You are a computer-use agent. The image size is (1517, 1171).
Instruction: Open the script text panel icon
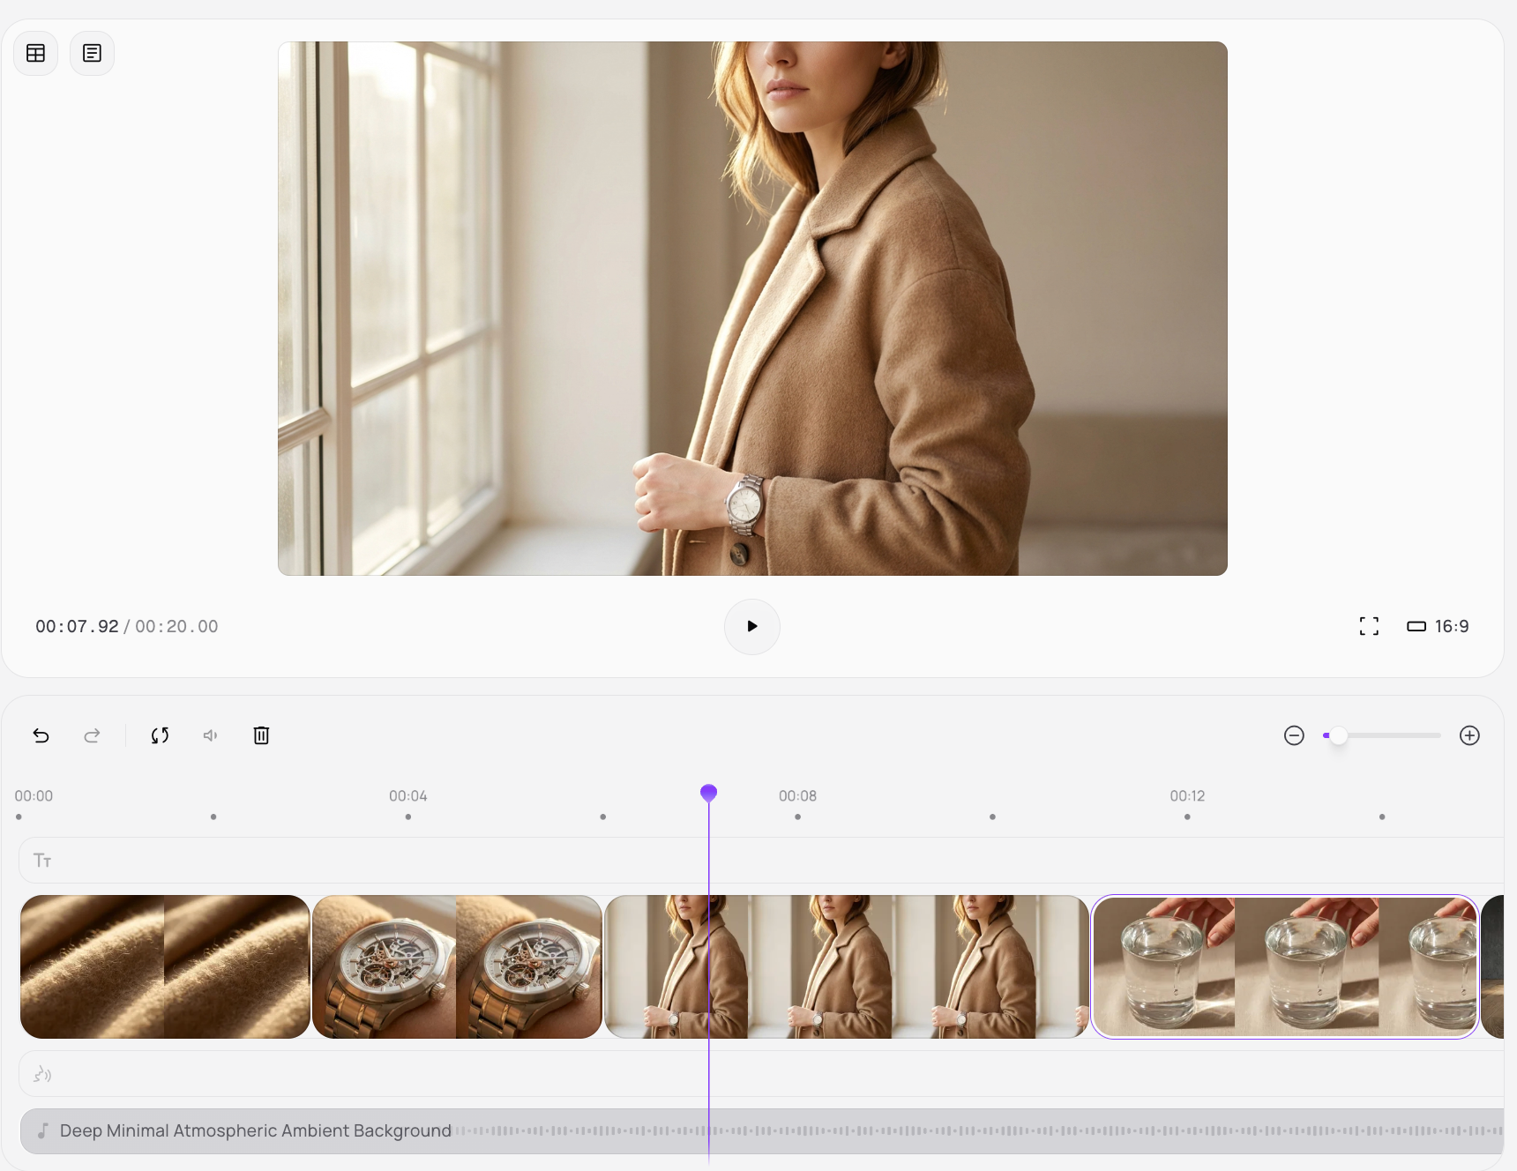(92, 53)
